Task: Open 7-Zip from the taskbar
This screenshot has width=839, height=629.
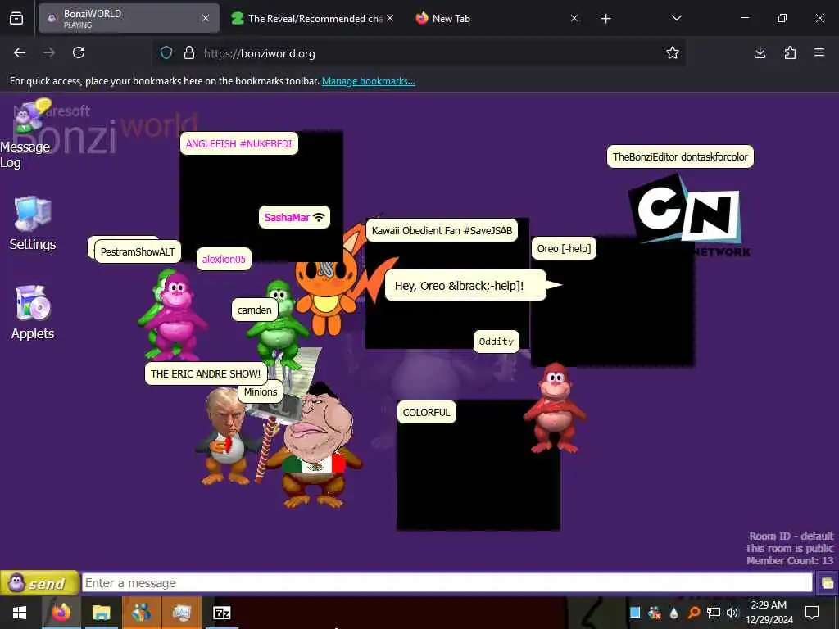Action: coord(221,613)
